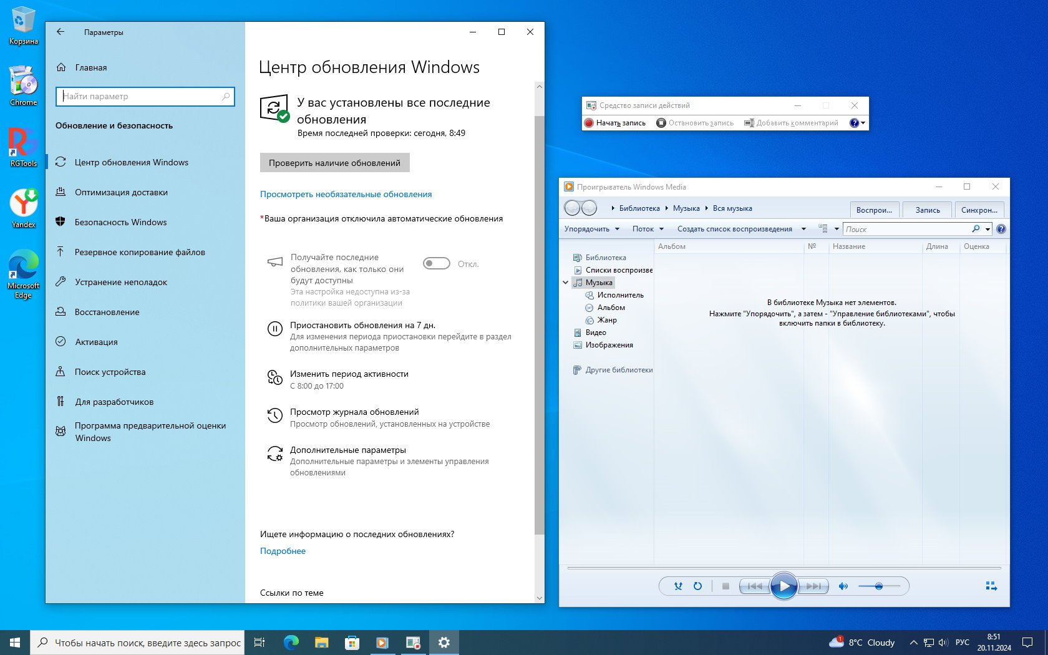Open Microsoft Store from the taskbar
Image resolution: width=1048 pixels, height=655 pixels.
click(352, 643)
